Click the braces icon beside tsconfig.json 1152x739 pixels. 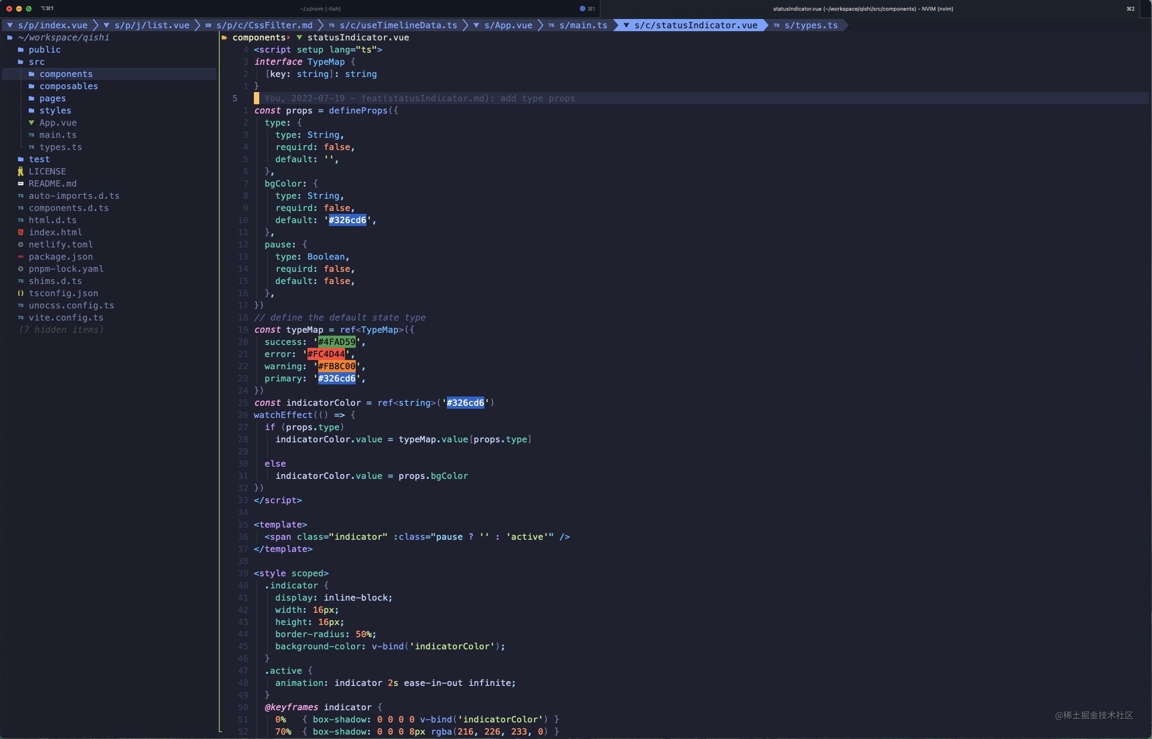tap(20, 293)
